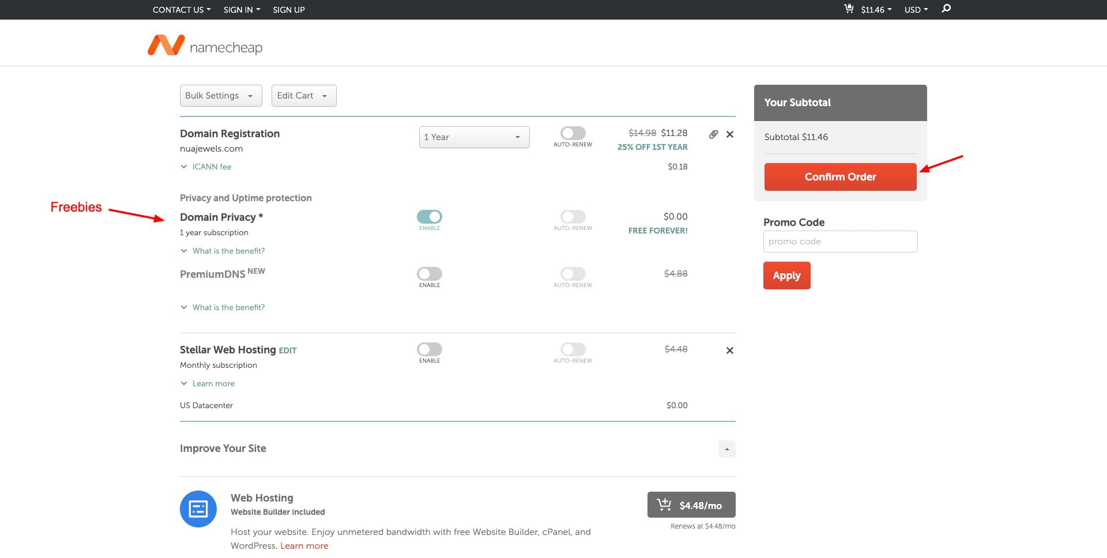The width and height of the screenshot is (1107, 558).
Task: Remove Domain Registration with the X icon
Action: 730,134
